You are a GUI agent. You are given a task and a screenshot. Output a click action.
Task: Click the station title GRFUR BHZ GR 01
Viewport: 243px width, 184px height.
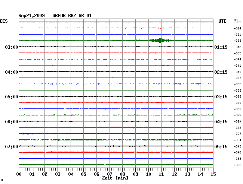point(72,16)
